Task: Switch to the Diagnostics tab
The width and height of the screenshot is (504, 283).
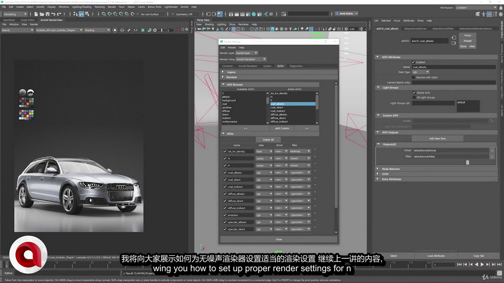Action: [x=296, y=66]
